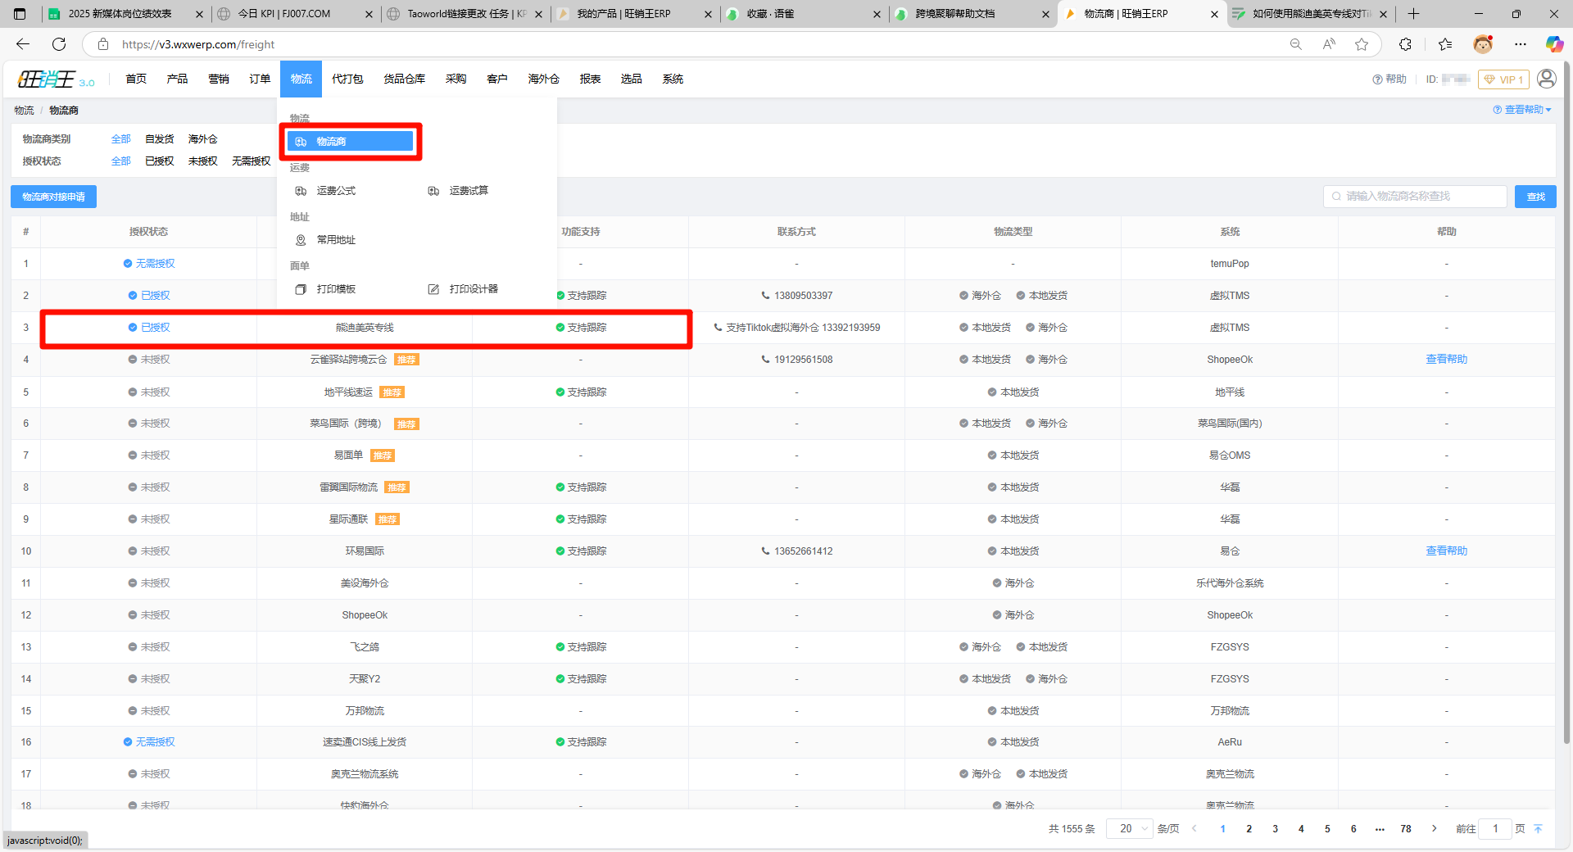The height and width of the screenshot is (852, 1573).
Task: Click the 旺销王 3.0 logo
Action: pyautogui.click(x=56, y=79)
